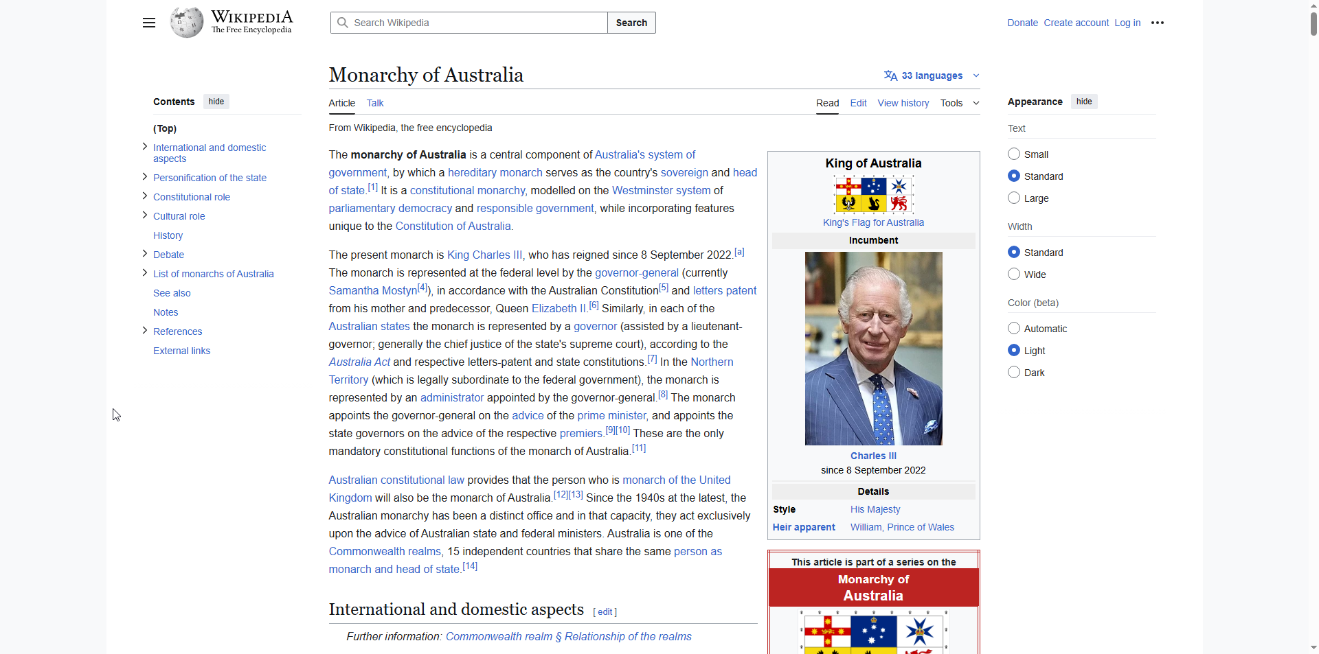Open the 33 languages dropdown

click(932, 75)
